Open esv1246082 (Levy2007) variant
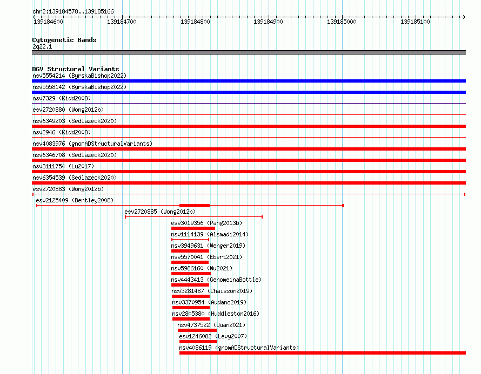 213,336
